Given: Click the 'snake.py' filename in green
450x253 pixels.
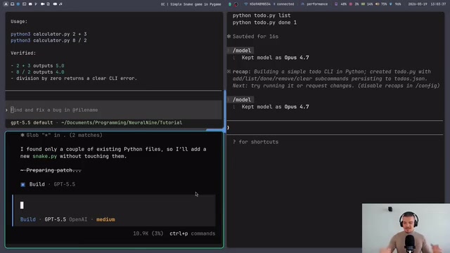Looking at the screenshot, I should point(44,156).
